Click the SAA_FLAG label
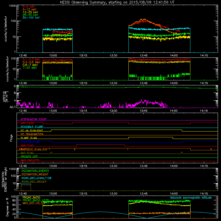This screenshot has width=221, height=221. tap(27, 145)
